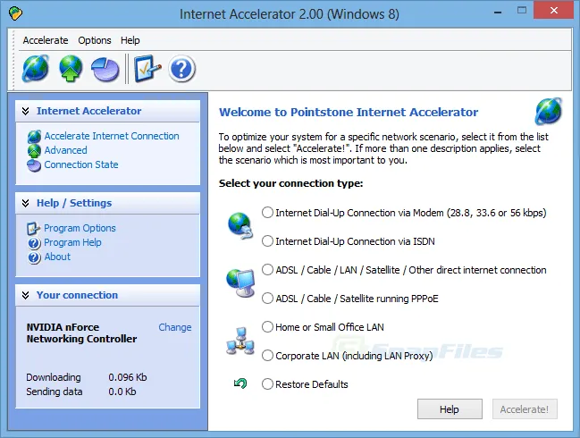Open the Accelerate Internet Connection link
This screenshot has width=580, height=438.
(112, 136)
